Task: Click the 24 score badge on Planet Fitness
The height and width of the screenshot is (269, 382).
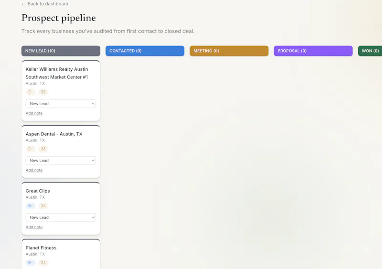Action: tap(43, 263)
